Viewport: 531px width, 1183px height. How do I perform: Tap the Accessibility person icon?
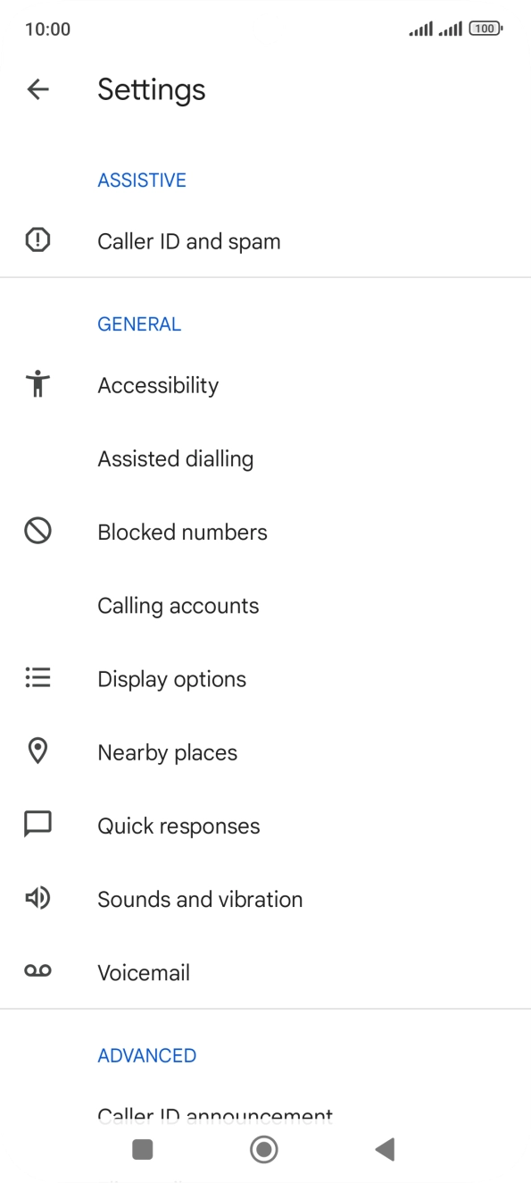point(37,383)
